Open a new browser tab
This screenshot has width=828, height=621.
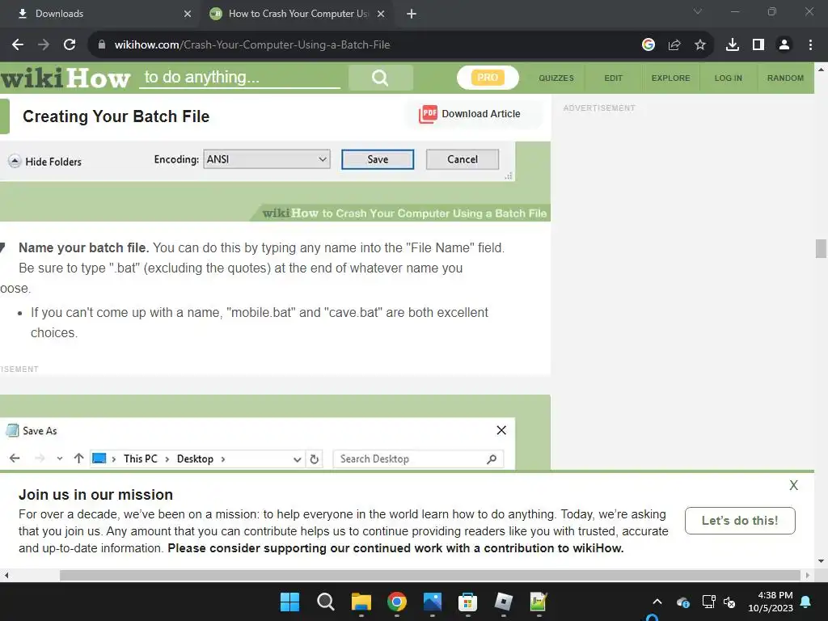click(412, 14)
